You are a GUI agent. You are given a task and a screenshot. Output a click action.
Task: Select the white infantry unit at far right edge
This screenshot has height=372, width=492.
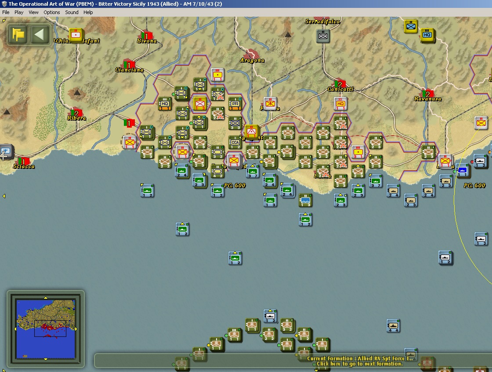[x=481, y=123]
